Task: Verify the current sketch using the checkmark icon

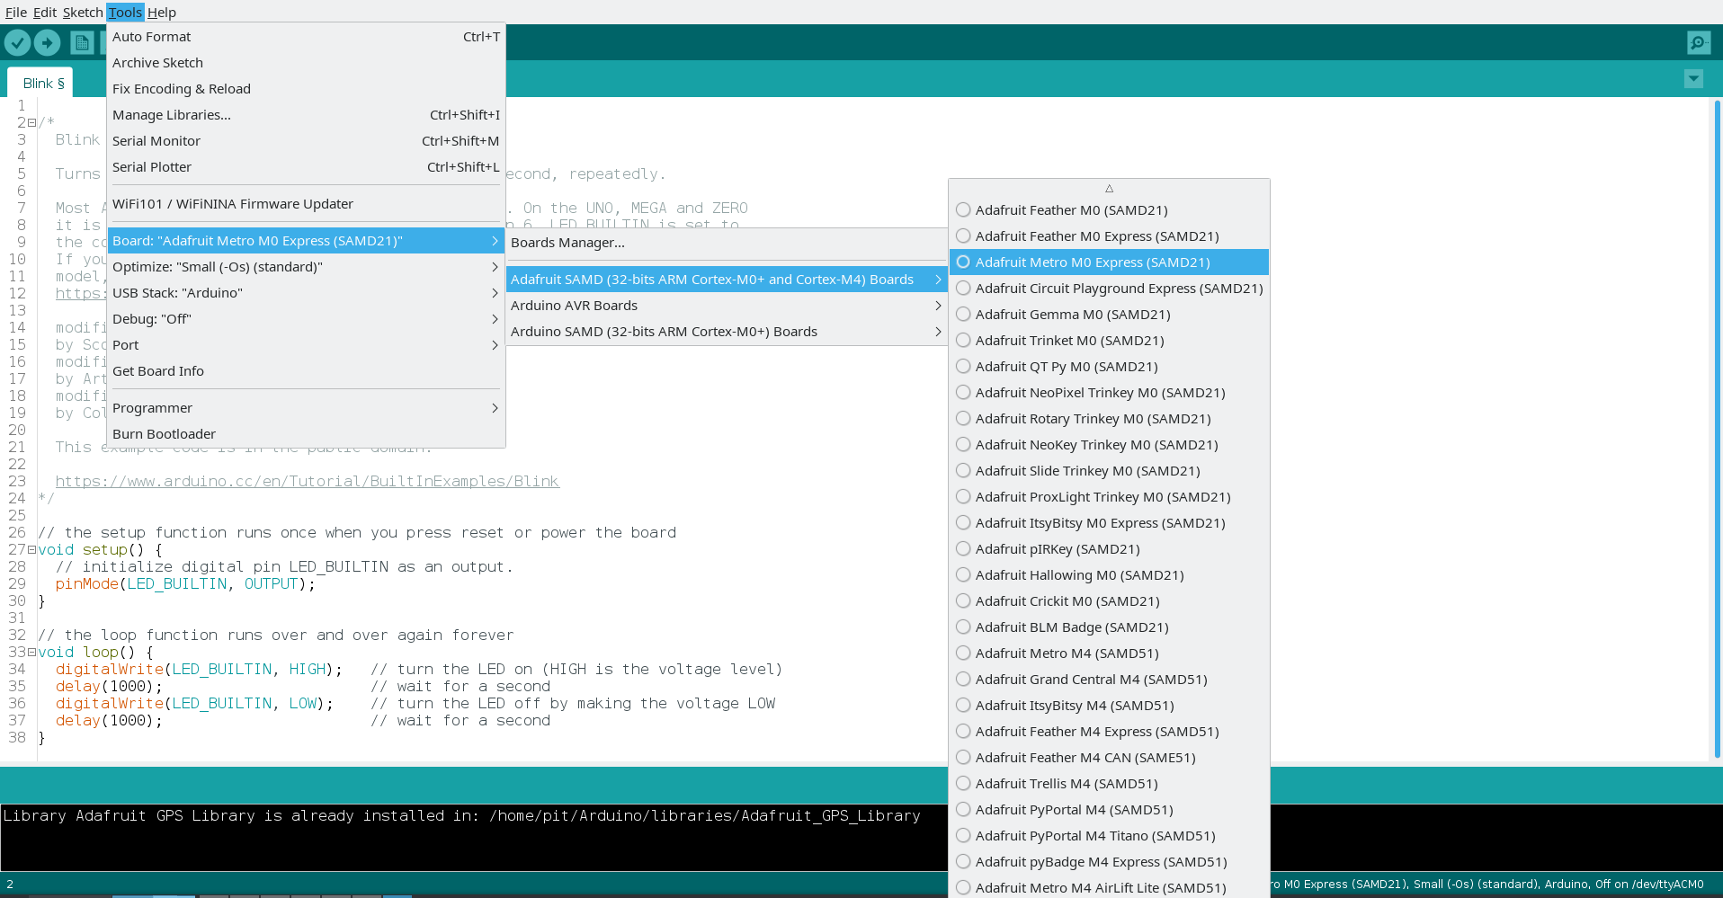Action: (x=18, y=41)
